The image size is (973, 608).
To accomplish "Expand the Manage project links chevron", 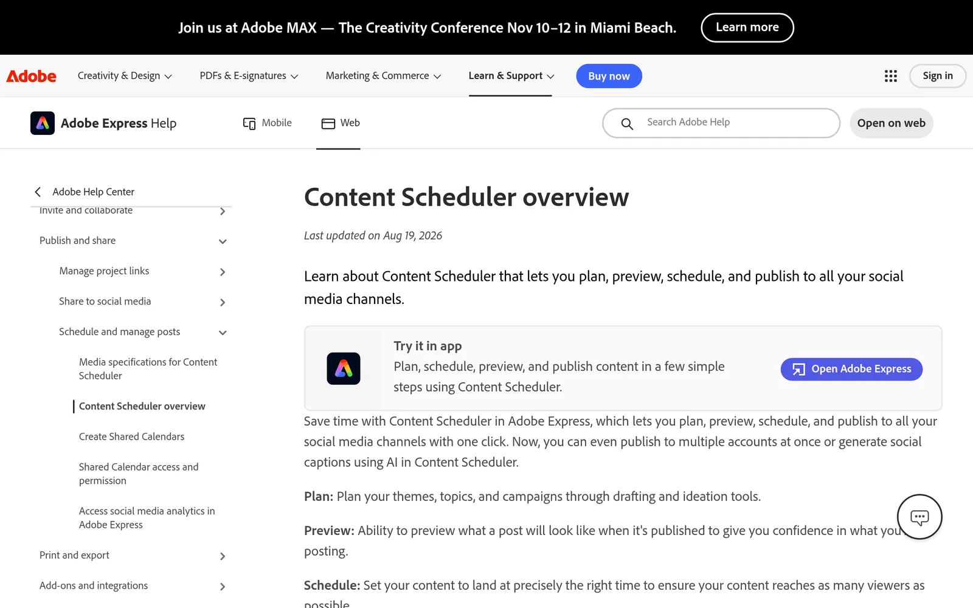I will 223,272.
